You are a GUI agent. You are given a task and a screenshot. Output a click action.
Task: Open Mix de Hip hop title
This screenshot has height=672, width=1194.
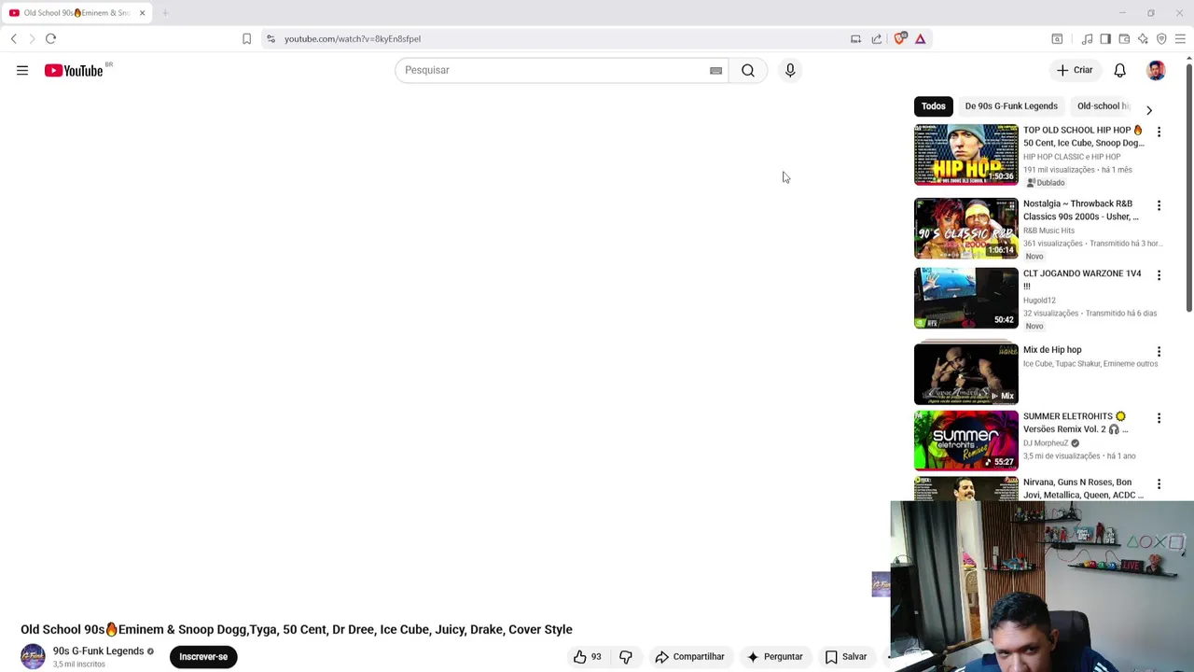[1052, 350]
